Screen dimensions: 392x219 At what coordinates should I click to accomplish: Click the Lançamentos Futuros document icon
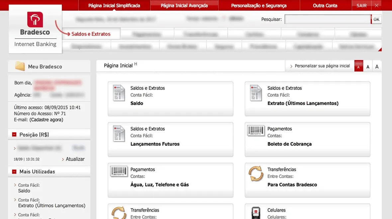point(119,134)
